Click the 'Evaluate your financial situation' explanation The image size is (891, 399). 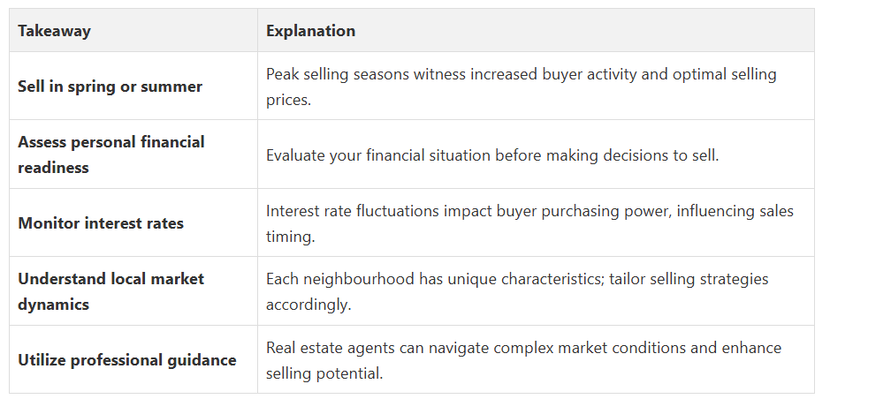pyautogui.click(x=492, y=155)
